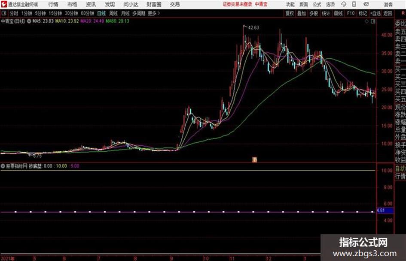Open the 发现 menu
The width and height of the screenshot is (406, 261).
click(x=110, y=4)
